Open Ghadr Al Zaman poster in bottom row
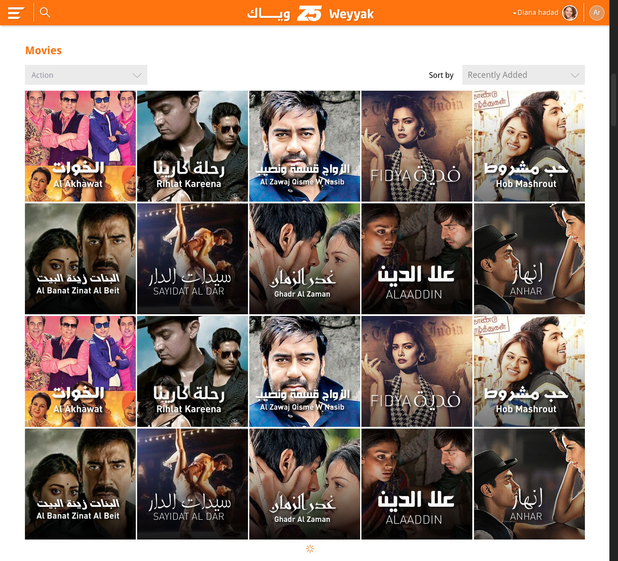 click(305, 484)
